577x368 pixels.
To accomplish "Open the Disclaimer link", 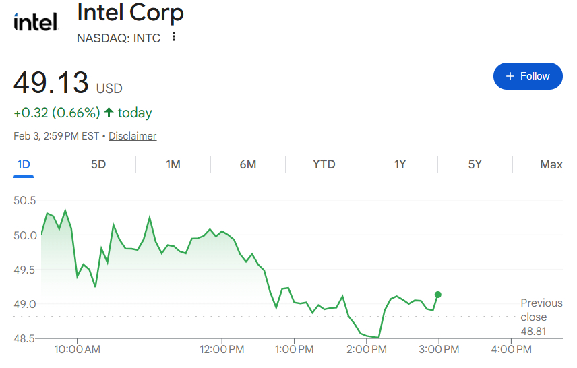I will 132,136.
